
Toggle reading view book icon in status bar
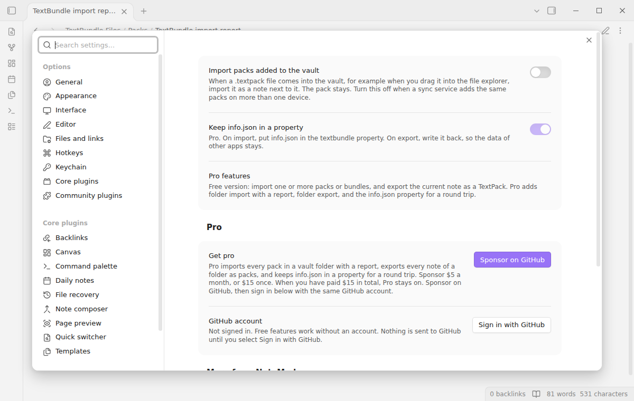coord(536,394)
